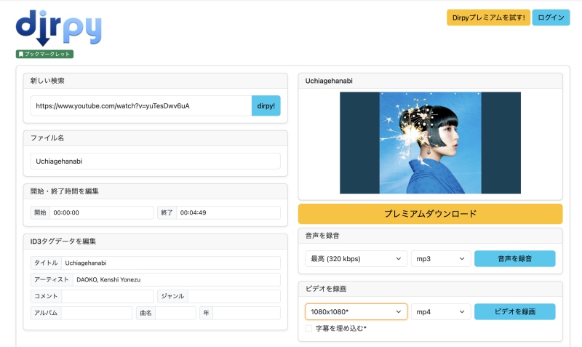This screenshot has height=347, width=582.
Task: Open the 1080x1080* video resolution dropdown
Action: [356, 312]
